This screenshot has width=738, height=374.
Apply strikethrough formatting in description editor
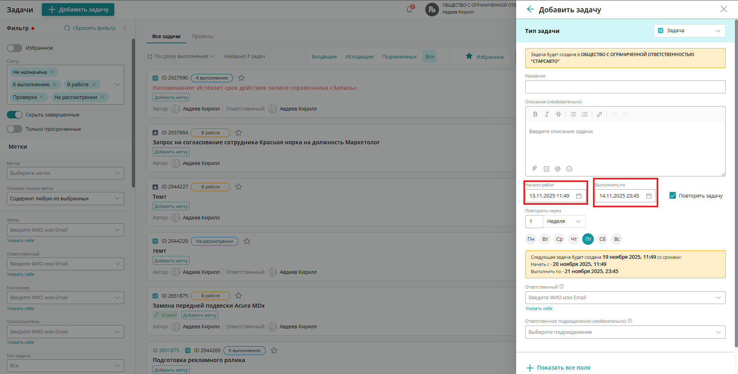(x=558, y=114)
